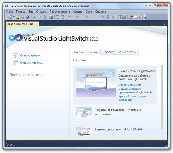Open the Сервис menu

78,11
